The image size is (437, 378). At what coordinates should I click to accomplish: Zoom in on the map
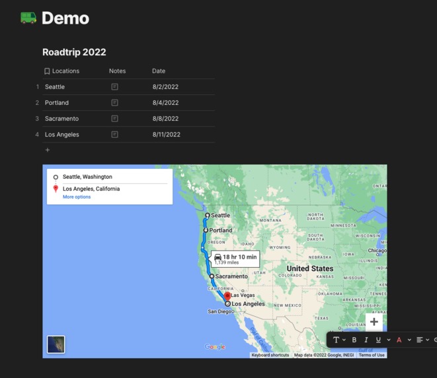coord(374,322)
